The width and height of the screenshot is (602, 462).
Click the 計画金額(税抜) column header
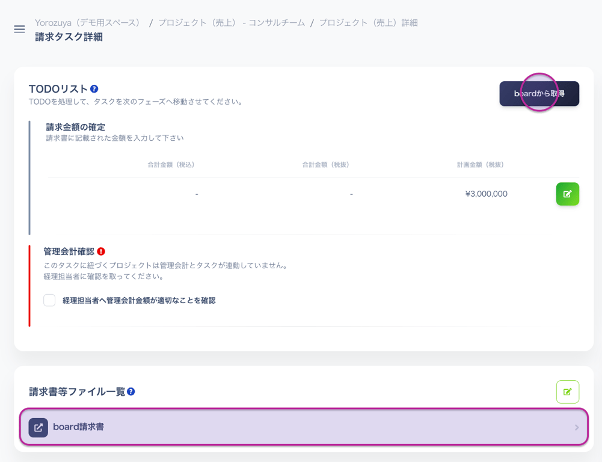coord(481,165)
